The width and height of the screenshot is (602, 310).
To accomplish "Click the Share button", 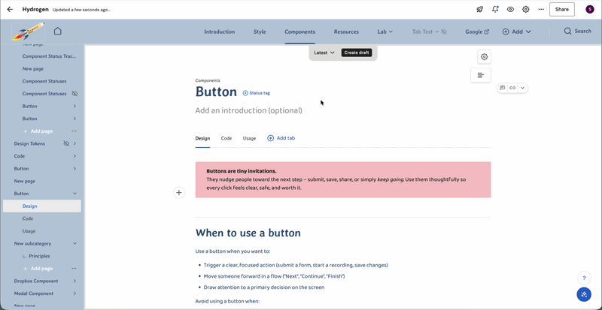I will tap(561, 10).
